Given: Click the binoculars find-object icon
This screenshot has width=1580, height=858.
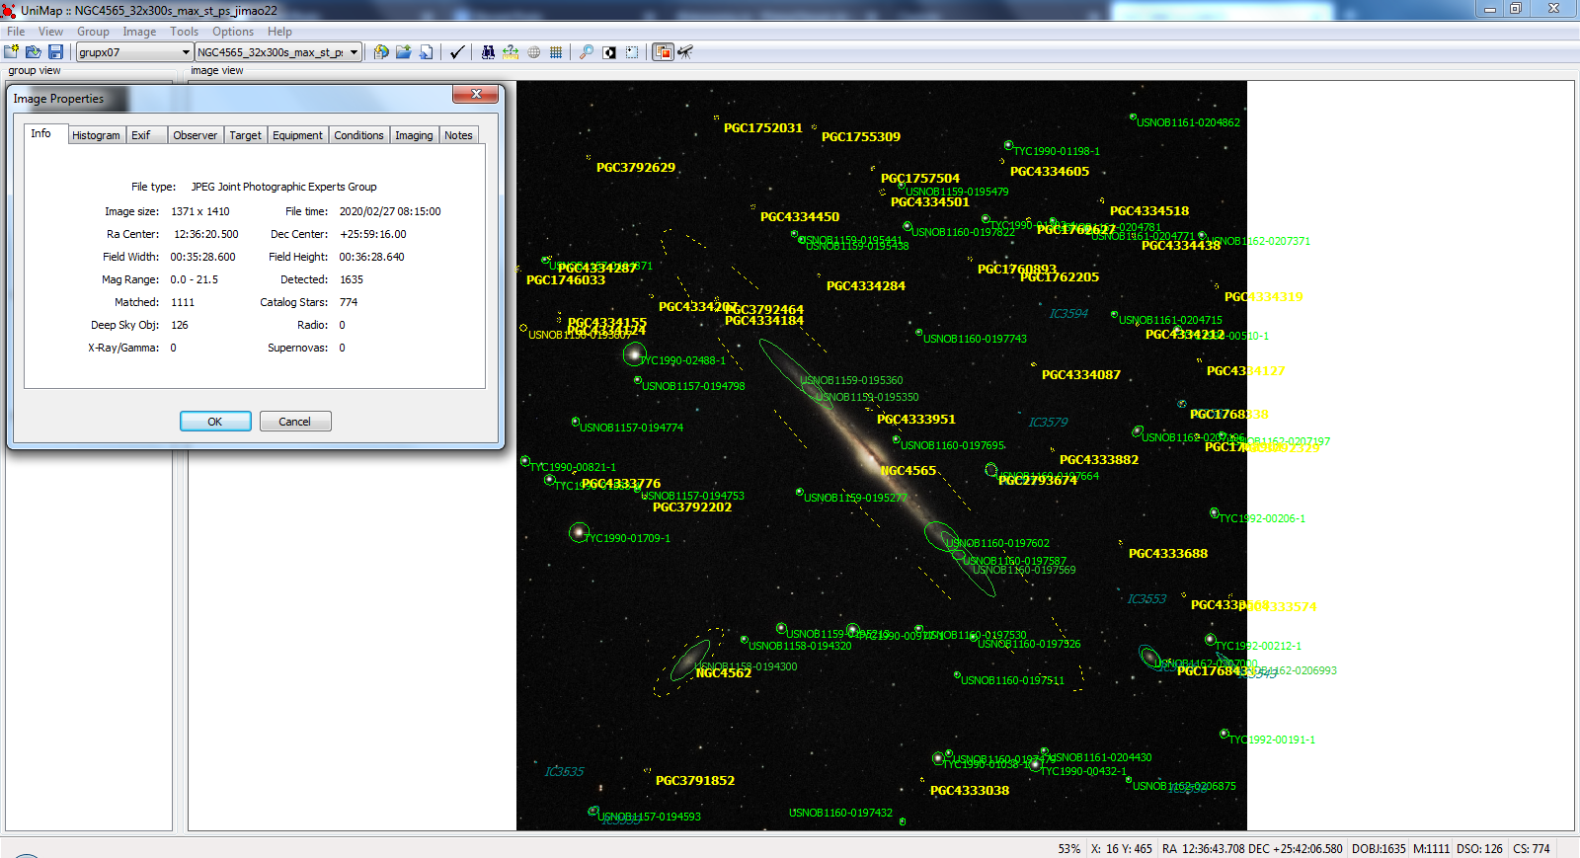Looking at the screenshot, I should coord(488,52).
